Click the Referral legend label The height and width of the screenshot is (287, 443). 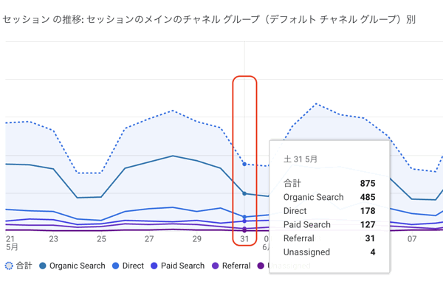point(236,266)
